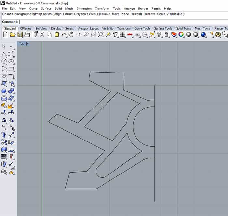228x216 pixels.
Task: Open the Tools menu
Action: [117, 9]
